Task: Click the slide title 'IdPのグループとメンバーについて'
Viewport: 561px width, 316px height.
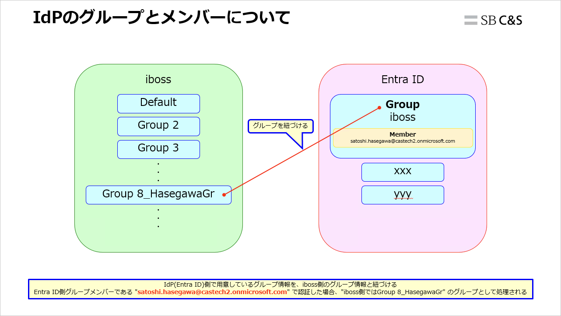Action: click(161, 18)
